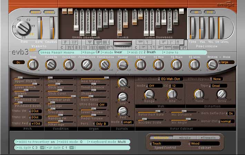Toggle the Perc Only B setting
Image resolution: width=245 pixels, height=155 pixels.
(x=101, y=124)
